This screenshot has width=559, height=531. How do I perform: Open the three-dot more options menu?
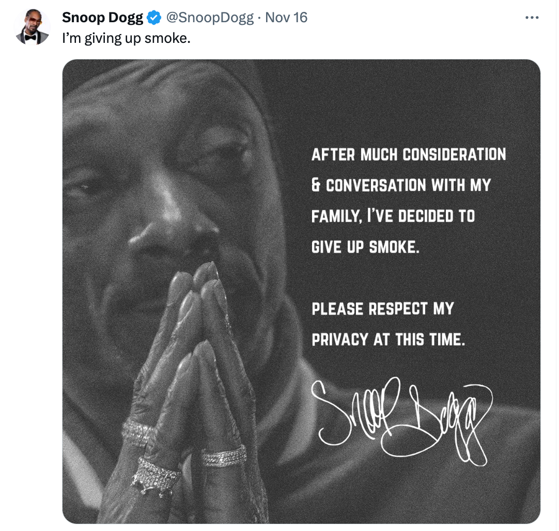pyautogui.click(x=532, y=16)
